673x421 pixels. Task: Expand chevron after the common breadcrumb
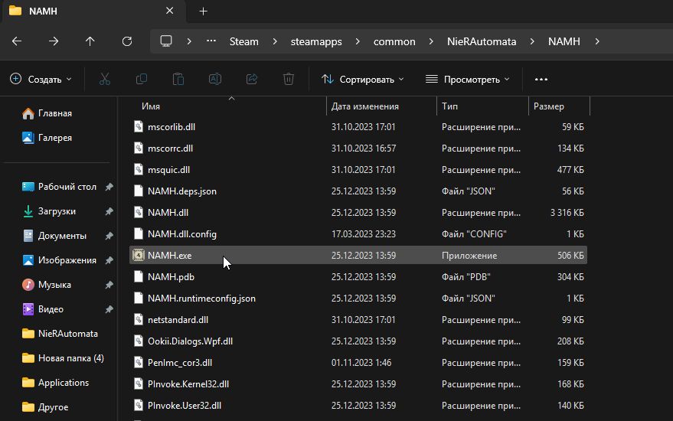431,41
